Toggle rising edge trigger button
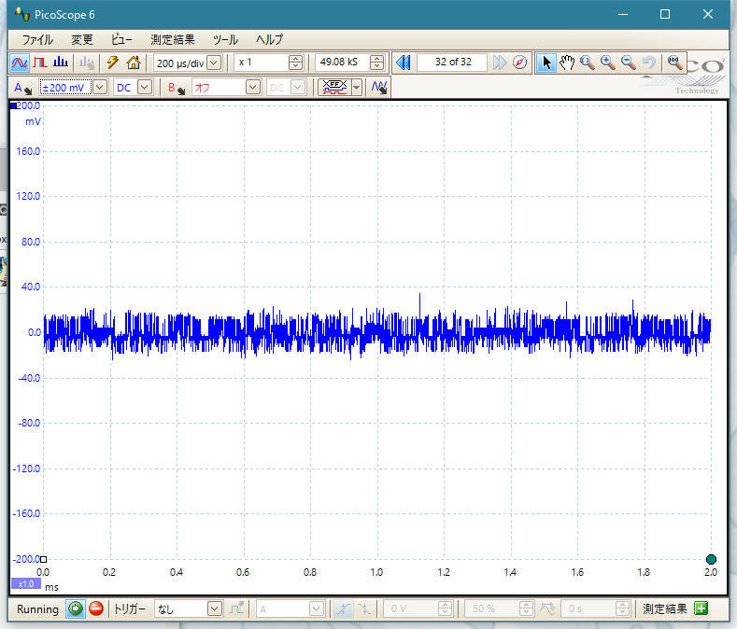This screenshot has height=629, width=737. [x=343, y=608]
